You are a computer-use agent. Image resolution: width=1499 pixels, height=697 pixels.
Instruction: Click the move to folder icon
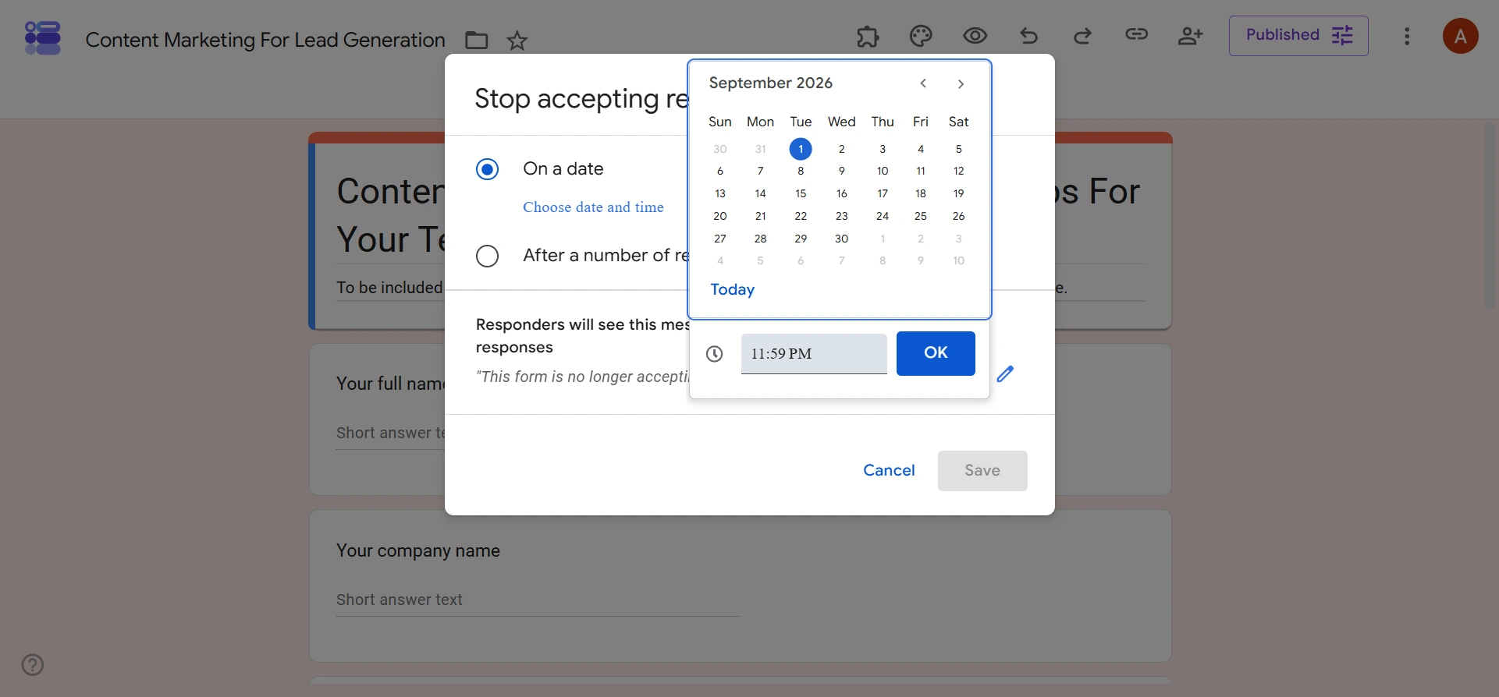476,41
